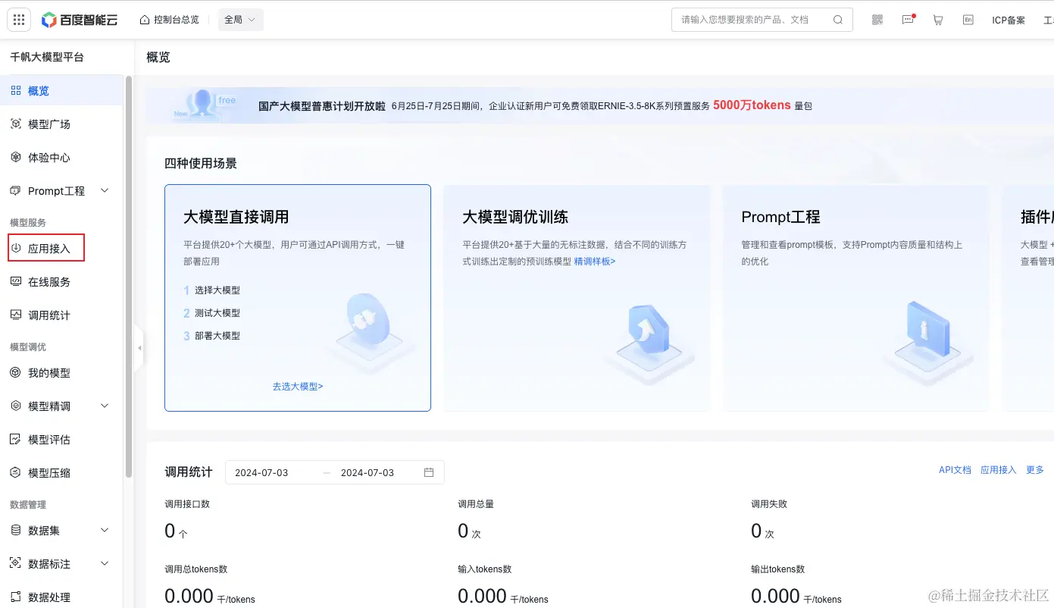
Task: Expand the 模型精调 submenu chevron
Action: coord(105,406)
